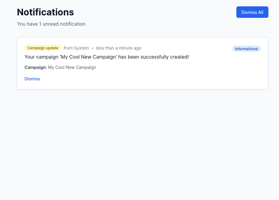
Task: Click the bold 'Campaign:' field label
Action: [x=35, y=67]
